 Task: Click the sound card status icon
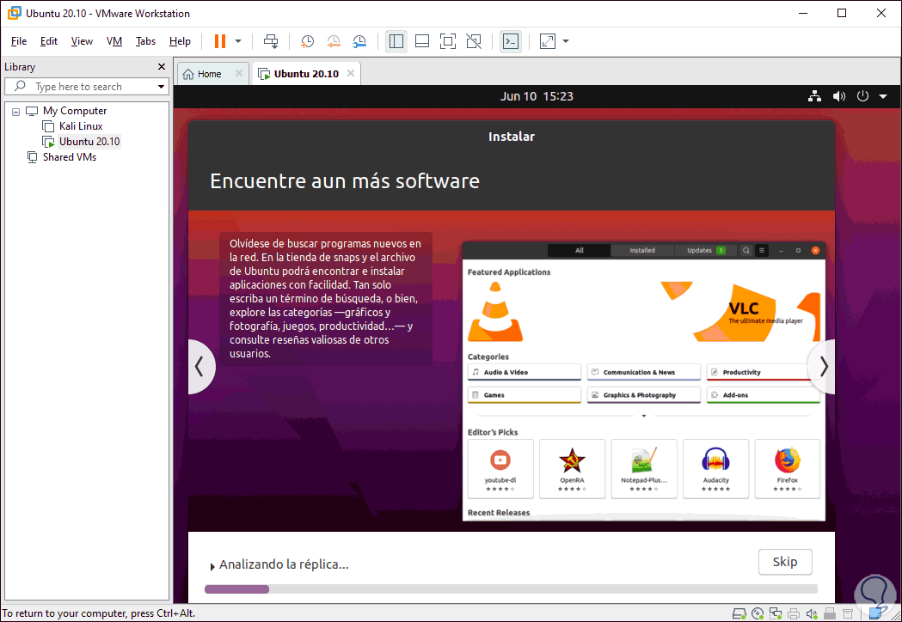click(812, 613)
